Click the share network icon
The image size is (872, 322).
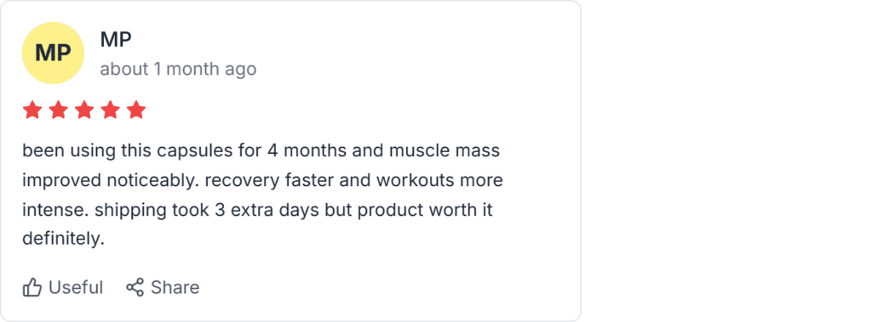135,287
